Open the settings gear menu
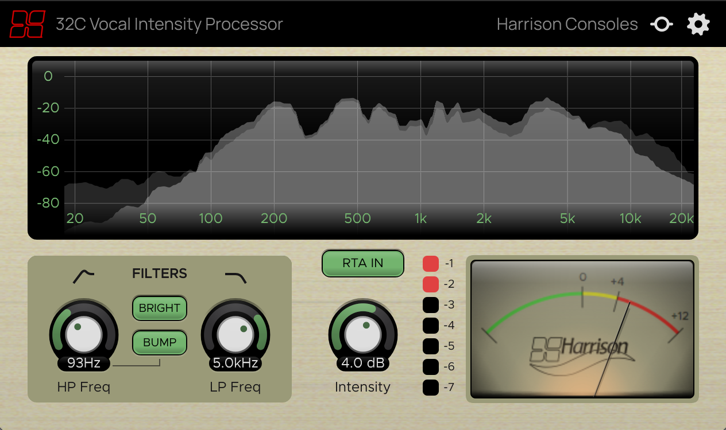726x430 pixels. 698,25
